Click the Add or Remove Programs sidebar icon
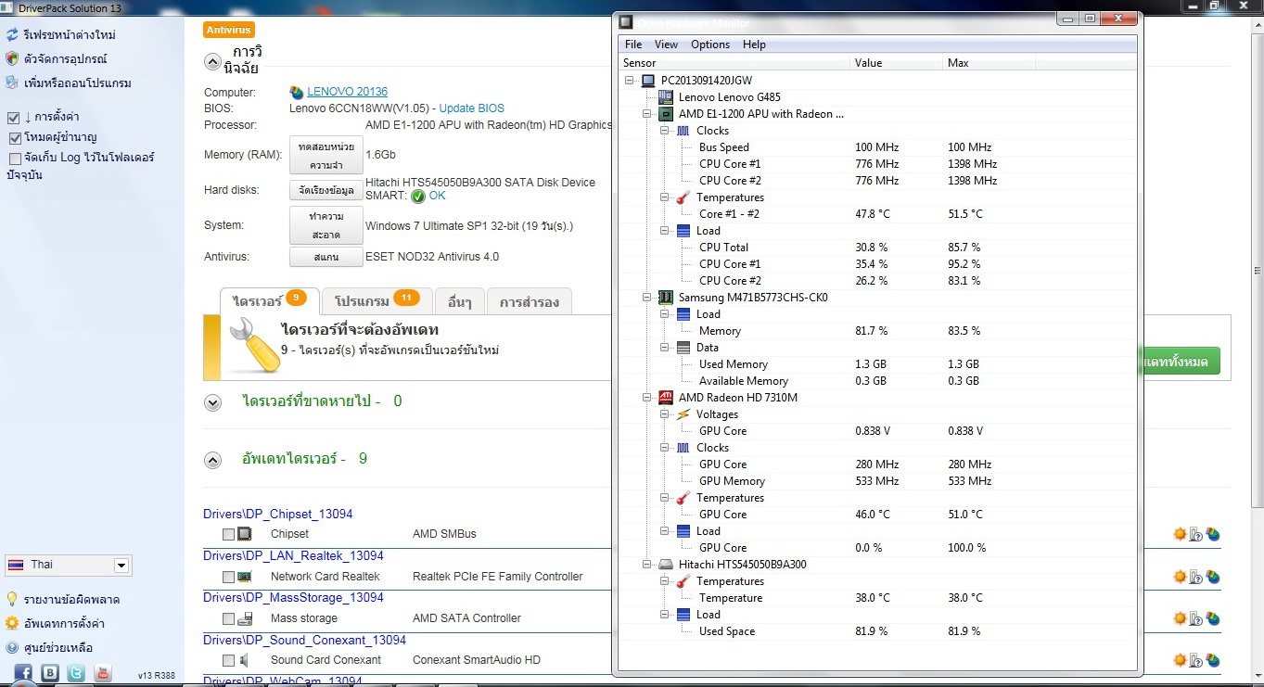 (12, 83)
